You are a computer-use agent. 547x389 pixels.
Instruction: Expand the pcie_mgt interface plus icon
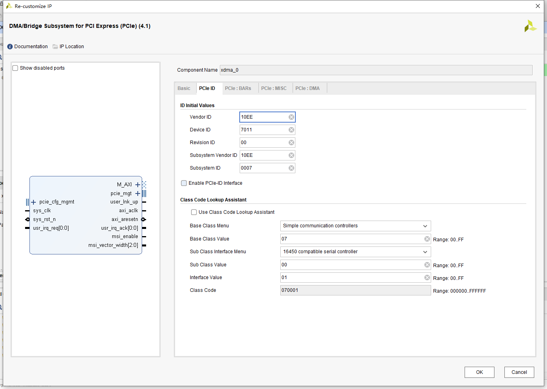coord(138,194)
